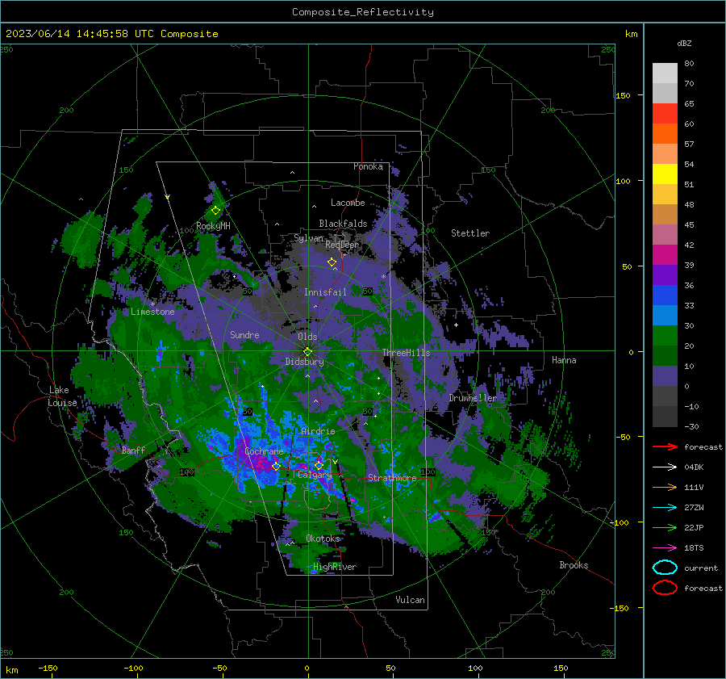This screenshot has width=726, height=679.
Task: Click the Innisfail city label
Action: (325, 292)
